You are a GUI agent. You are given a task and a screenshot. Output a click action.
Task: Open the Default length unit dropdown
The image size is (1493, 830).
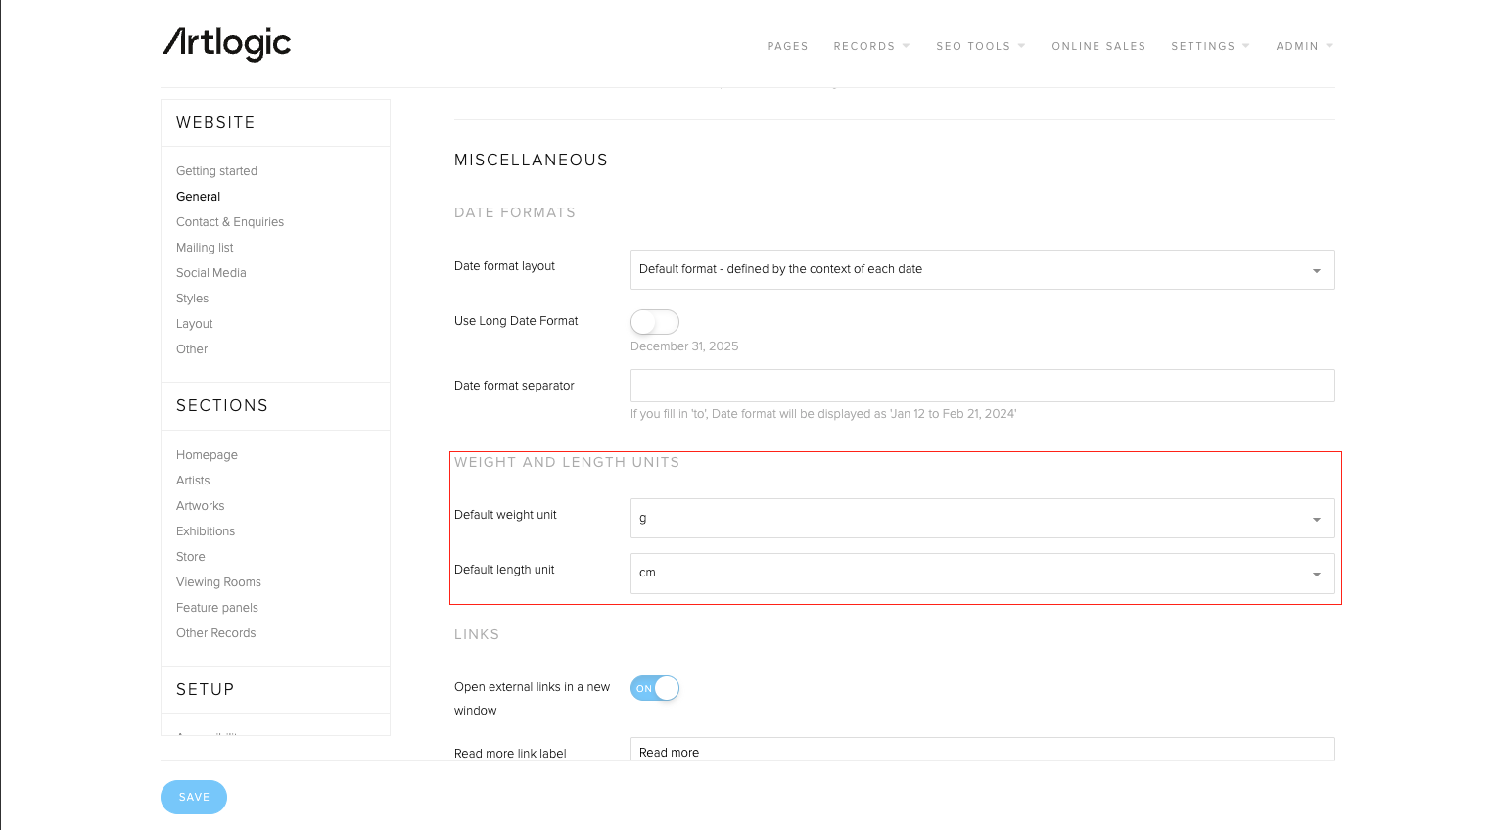pos(982,574)
